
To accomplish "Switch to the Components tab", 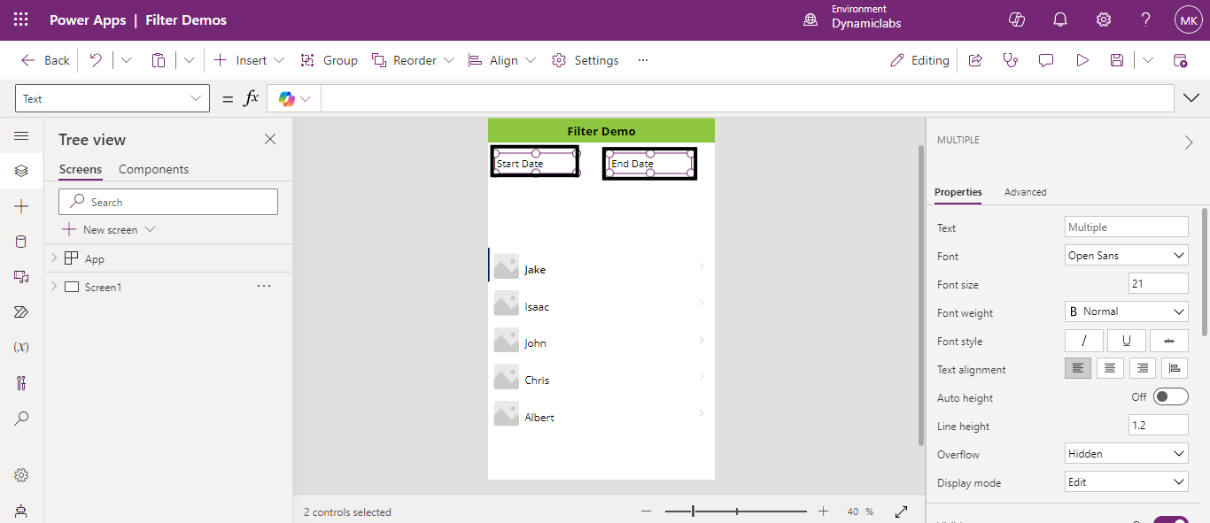I will click(153, 169).
